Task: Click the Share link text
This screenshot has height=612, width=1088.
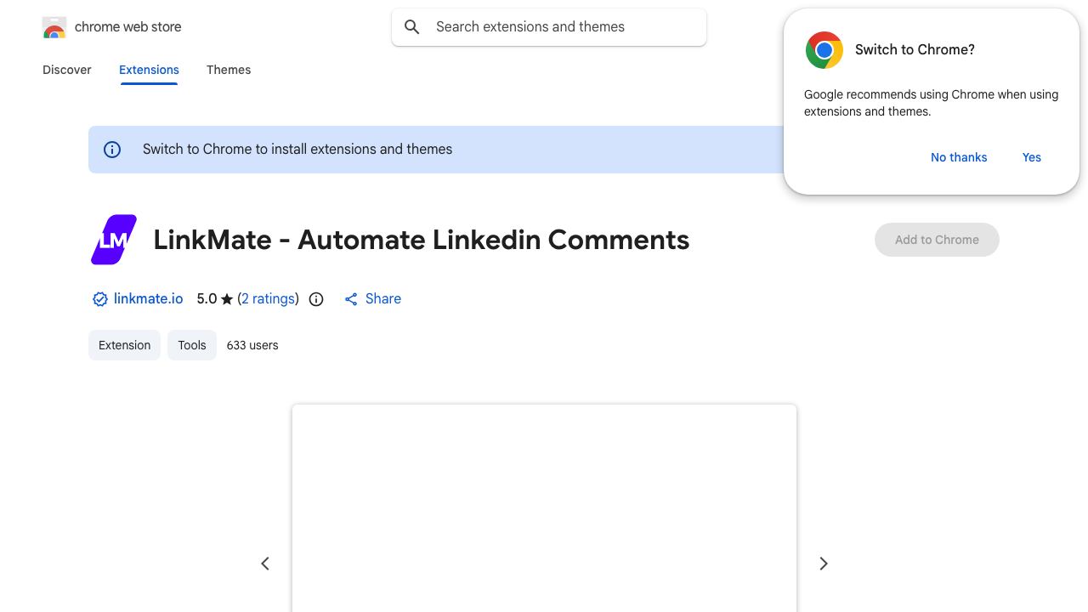Action: point(383,299)
